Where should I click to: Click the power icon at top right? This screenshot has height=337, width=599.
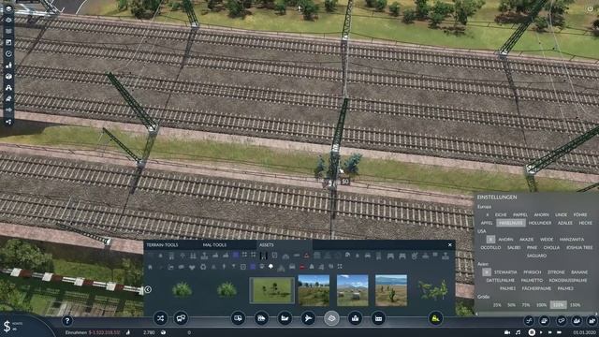click(x=590, y=9)
